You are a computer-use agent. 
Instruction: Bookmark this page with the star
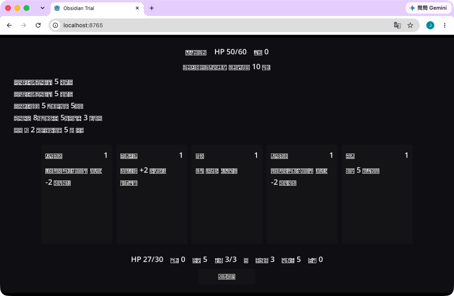tap(410, 25)
